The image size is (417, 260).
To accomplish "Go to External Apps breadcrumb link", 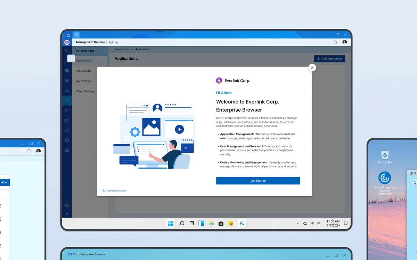I will click(x=121, y=49).
